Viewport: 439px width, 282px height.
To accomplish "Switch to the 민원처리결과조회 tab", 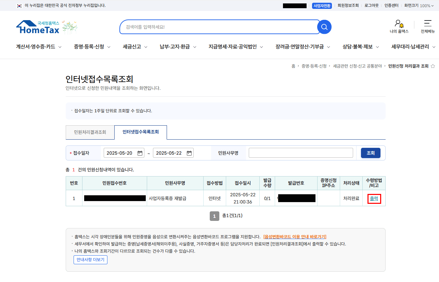I will pyautogui.click(x=90, y=132).
